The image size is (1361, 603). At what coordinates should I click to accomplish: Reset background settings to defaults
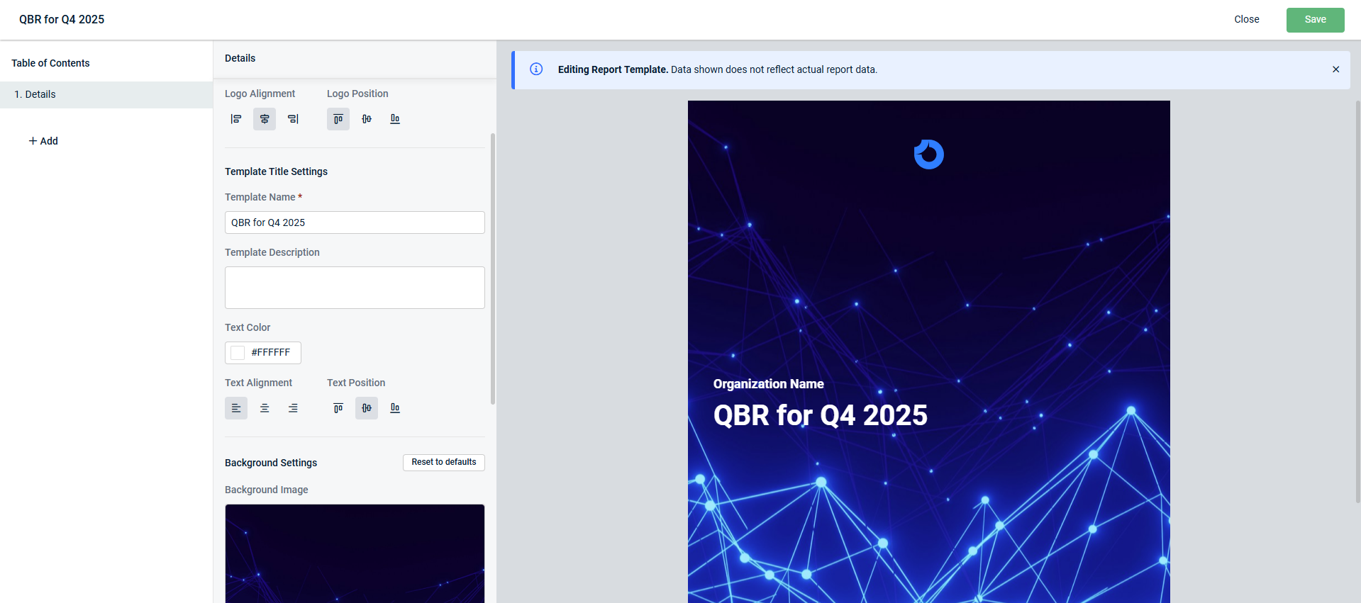point(444,463)
